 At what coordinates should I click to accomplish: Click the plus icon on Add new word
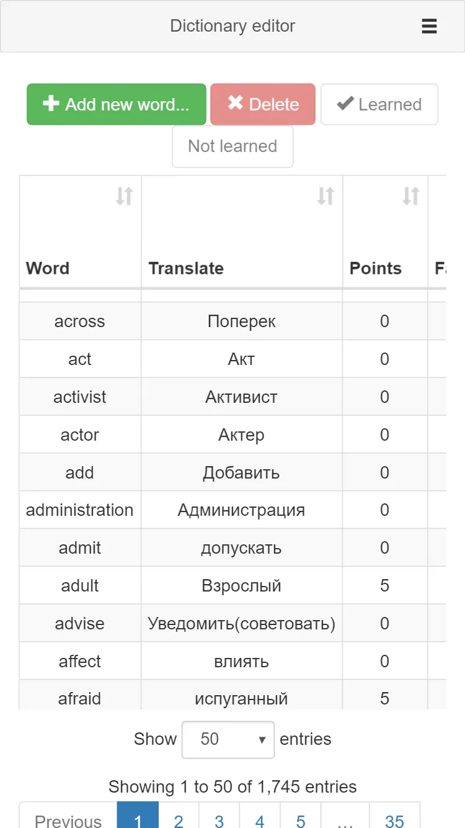[51, 104]
